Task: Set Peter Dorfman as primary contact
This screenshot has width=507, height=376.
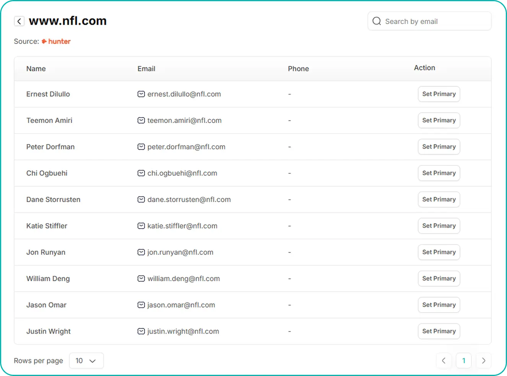Action: pyautogui.click(x=439, y=147)
